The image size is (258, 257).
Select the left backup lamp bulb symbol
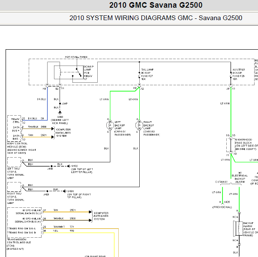point(110,126)
